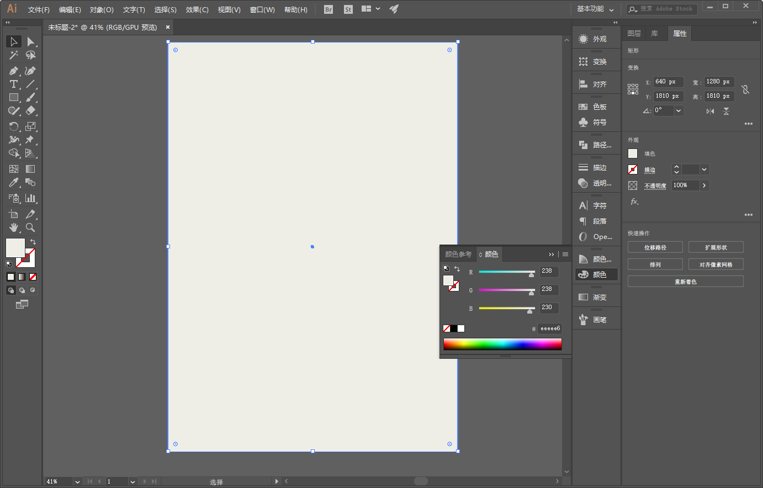Click the 位移路径 button
This screenshot has width=763, height=488.
click(655, 247)
